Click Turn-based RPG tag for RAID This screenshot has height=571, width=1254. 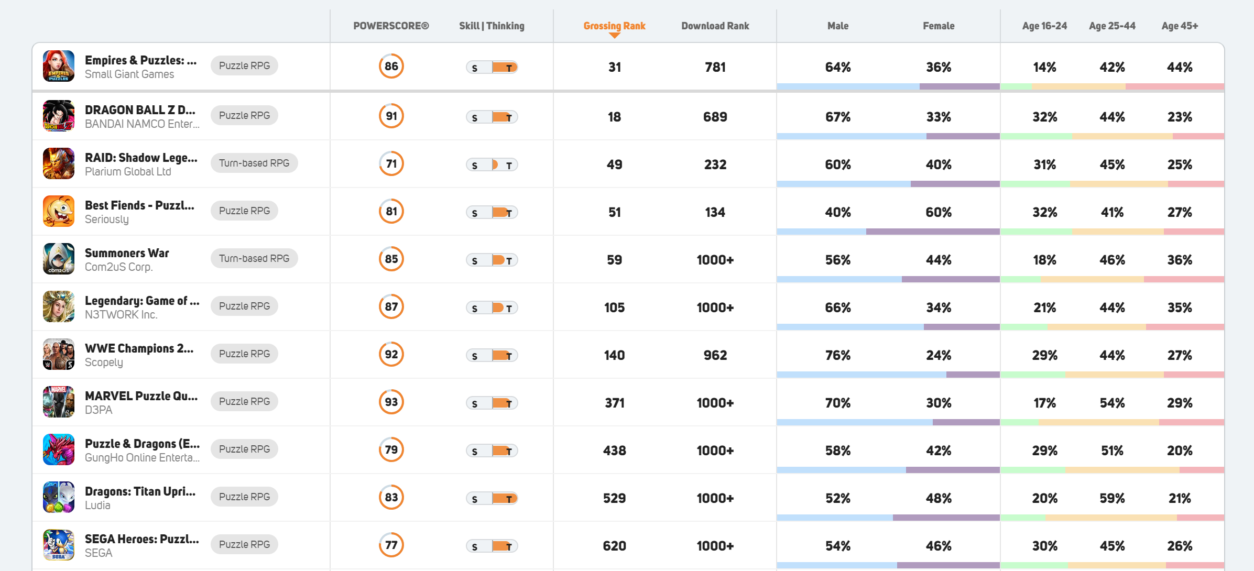coord(254,163)
